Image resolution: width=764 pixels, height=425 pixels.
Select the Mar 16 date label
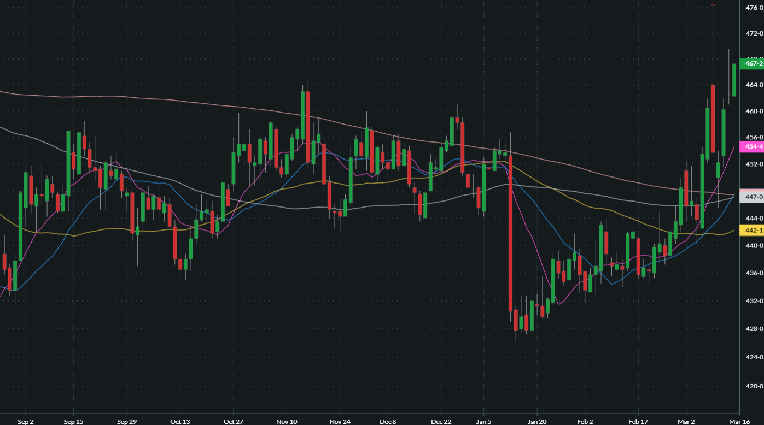(x=739, y=422)
